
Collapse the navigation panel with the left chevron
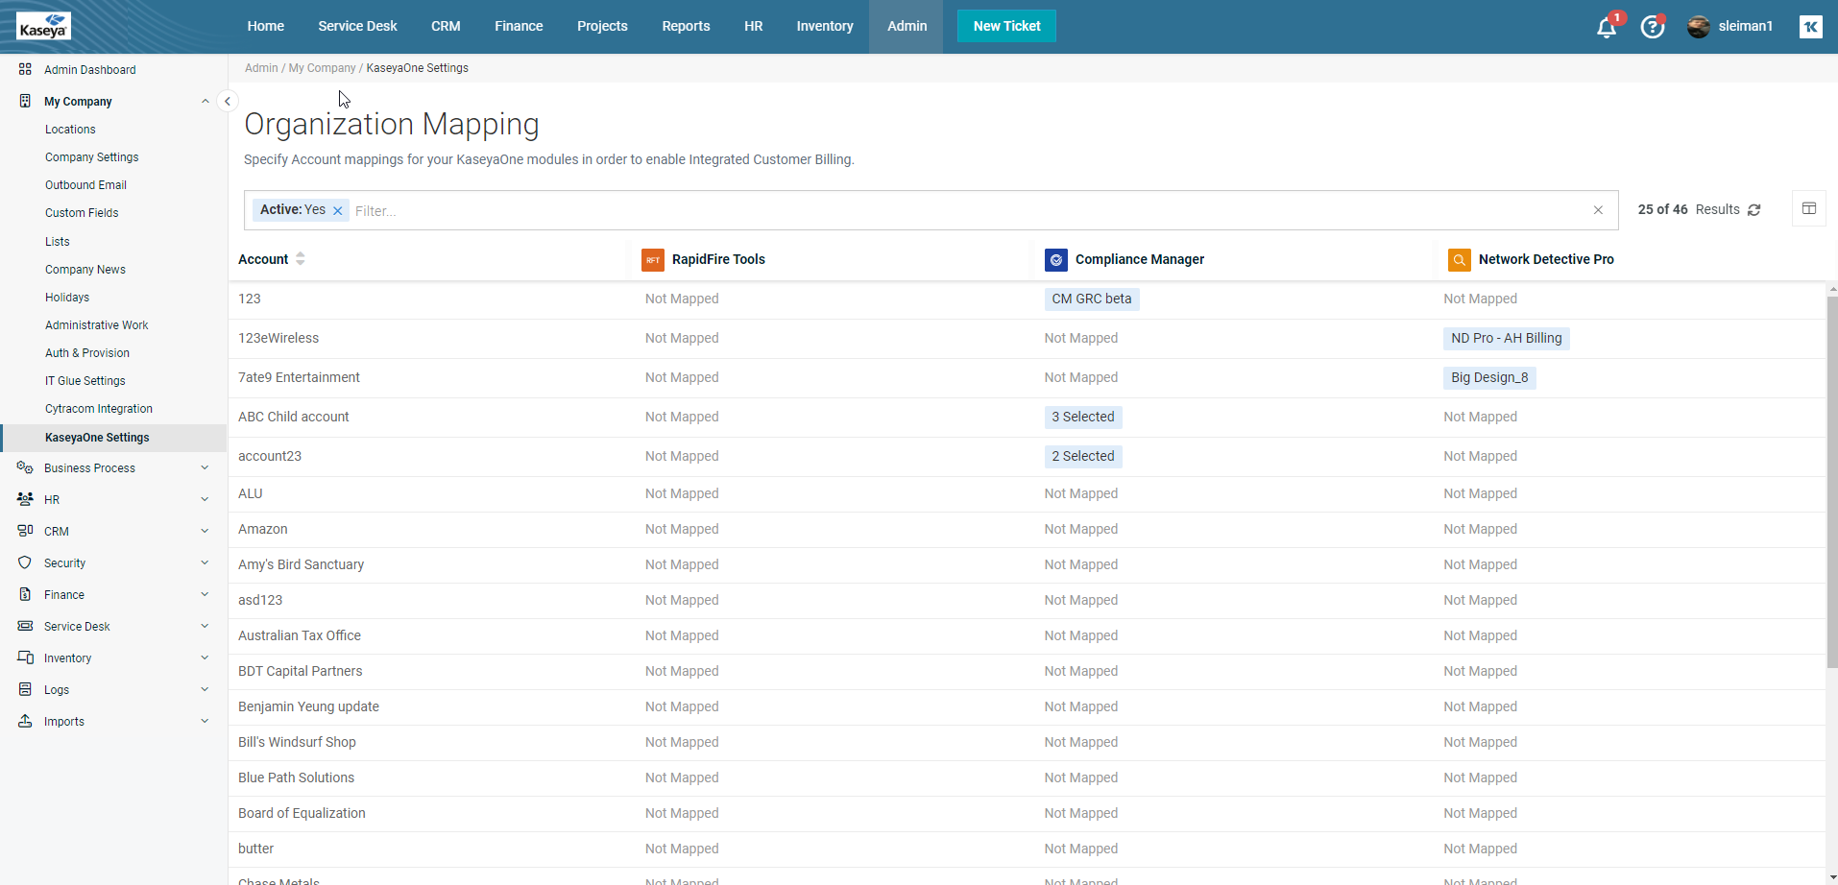pyautogui.click(x=228, y=100)
